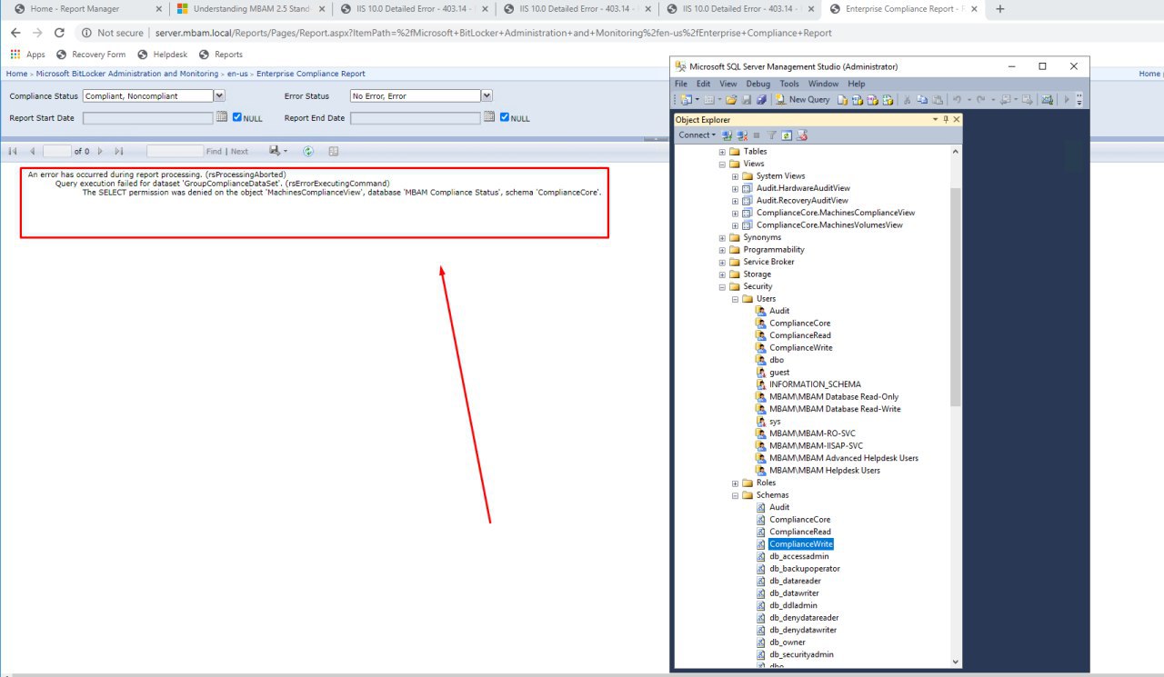Open the Error Status dropdown
The height and width of the screenshot is (677, 1164).
tap(487, 95)
